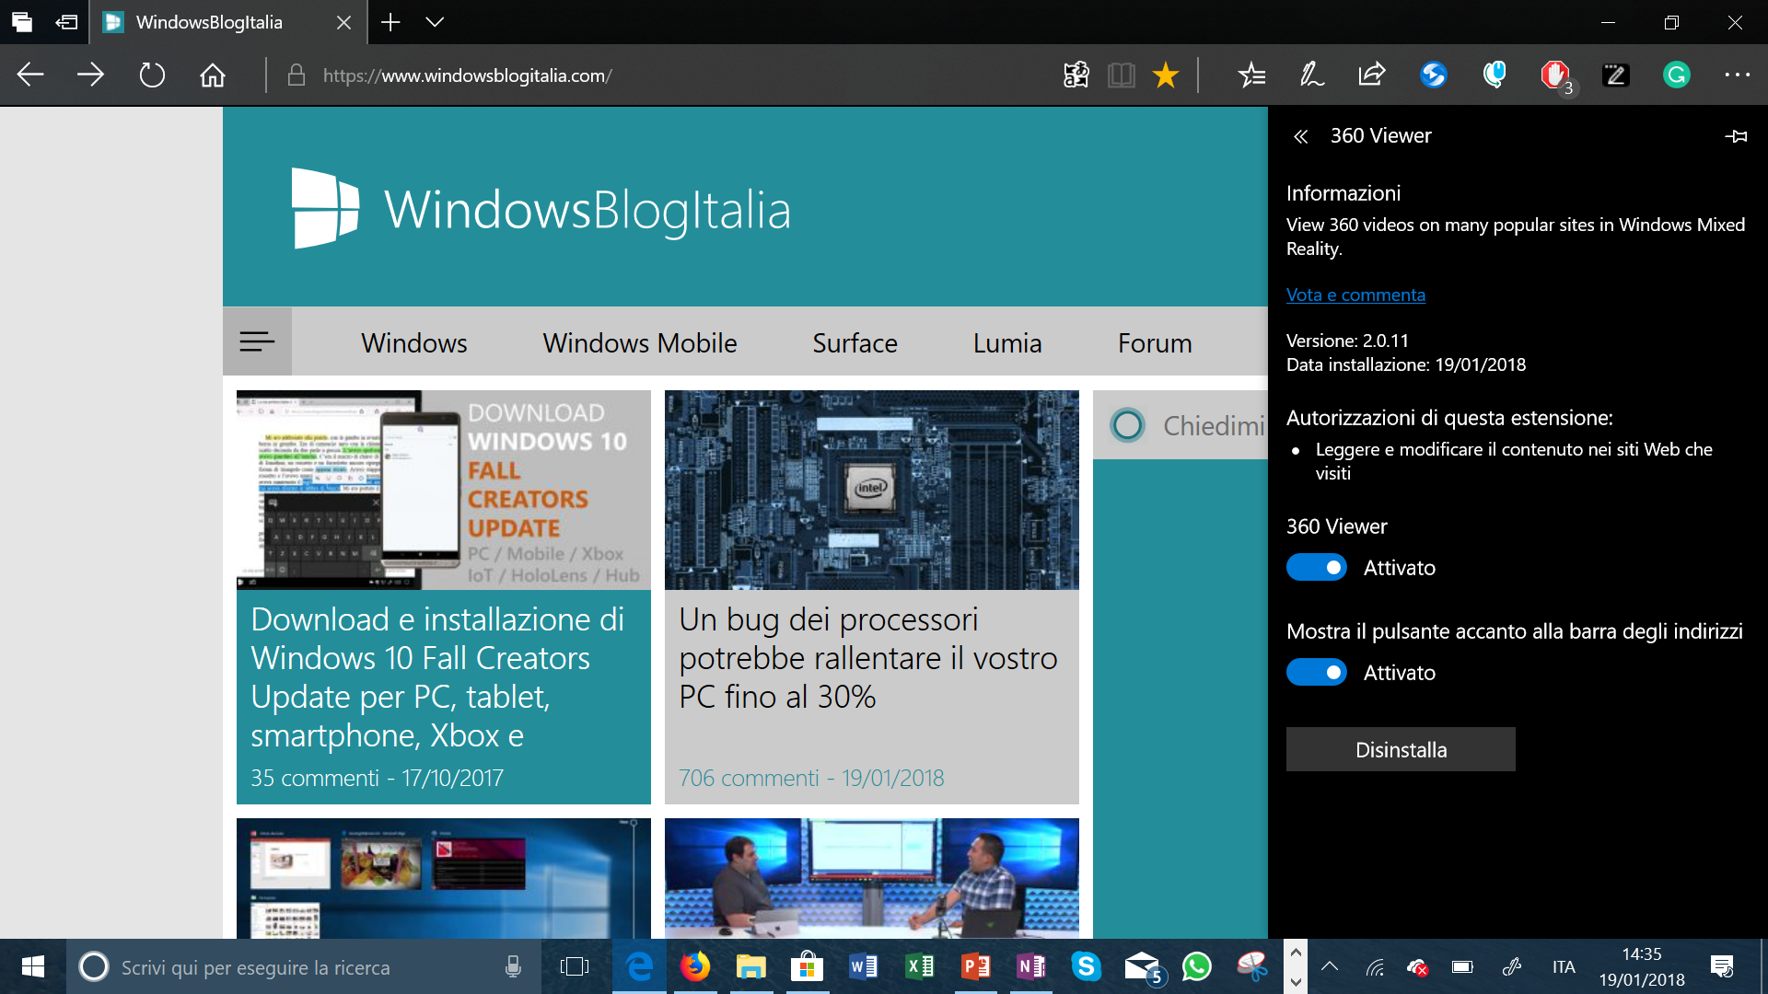This screenshot has width=1768, height=994.
Task: Activate Cortana microphone icon
Action: click(513, 967)
